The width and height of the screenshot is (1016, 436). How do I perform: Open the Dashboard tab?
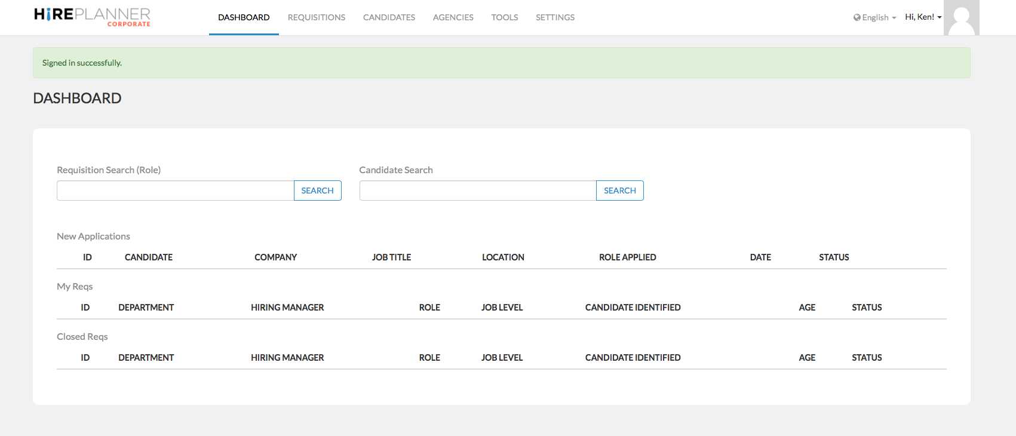pyautogui.click(x=244, y=17)
